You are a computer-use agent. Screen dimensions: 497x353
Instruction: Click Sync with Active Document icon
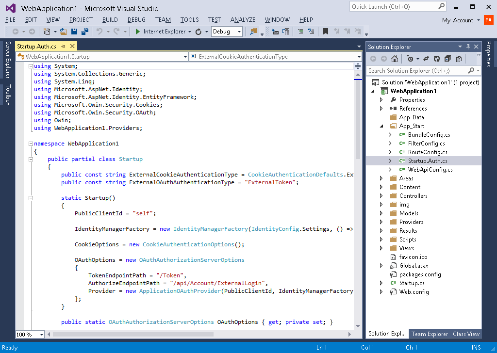(426, 59)
